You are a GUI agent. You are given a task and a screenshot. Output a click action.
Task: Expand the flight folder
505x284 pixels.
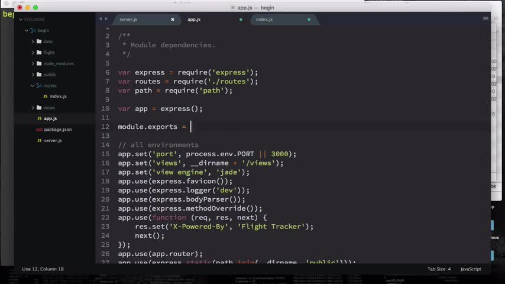point(33,52)
